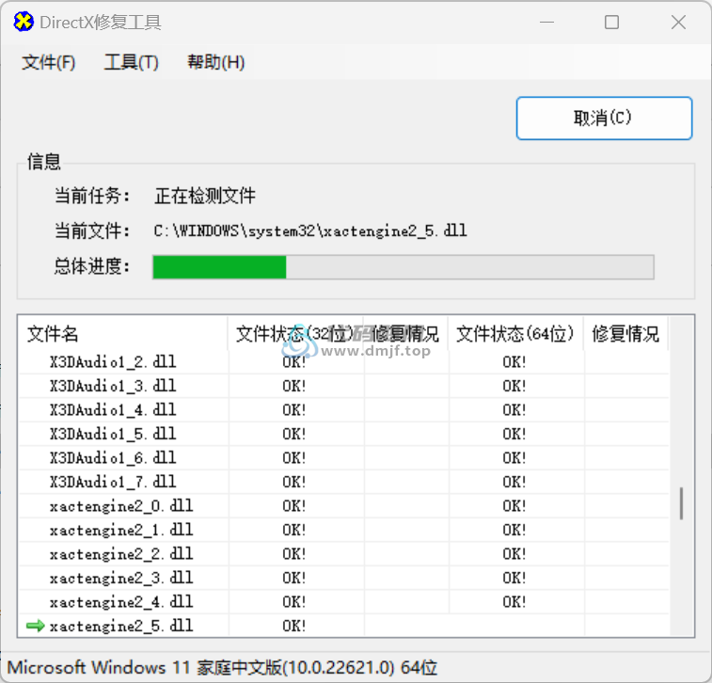Click the file list scrollbar thumb

coord(681,503)
